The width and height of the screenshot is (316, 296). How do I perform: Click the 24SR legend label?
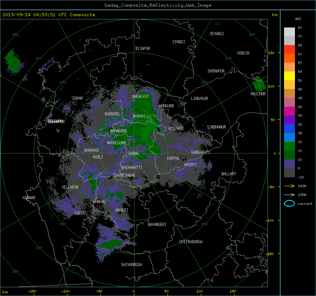[x=302, y=186]
